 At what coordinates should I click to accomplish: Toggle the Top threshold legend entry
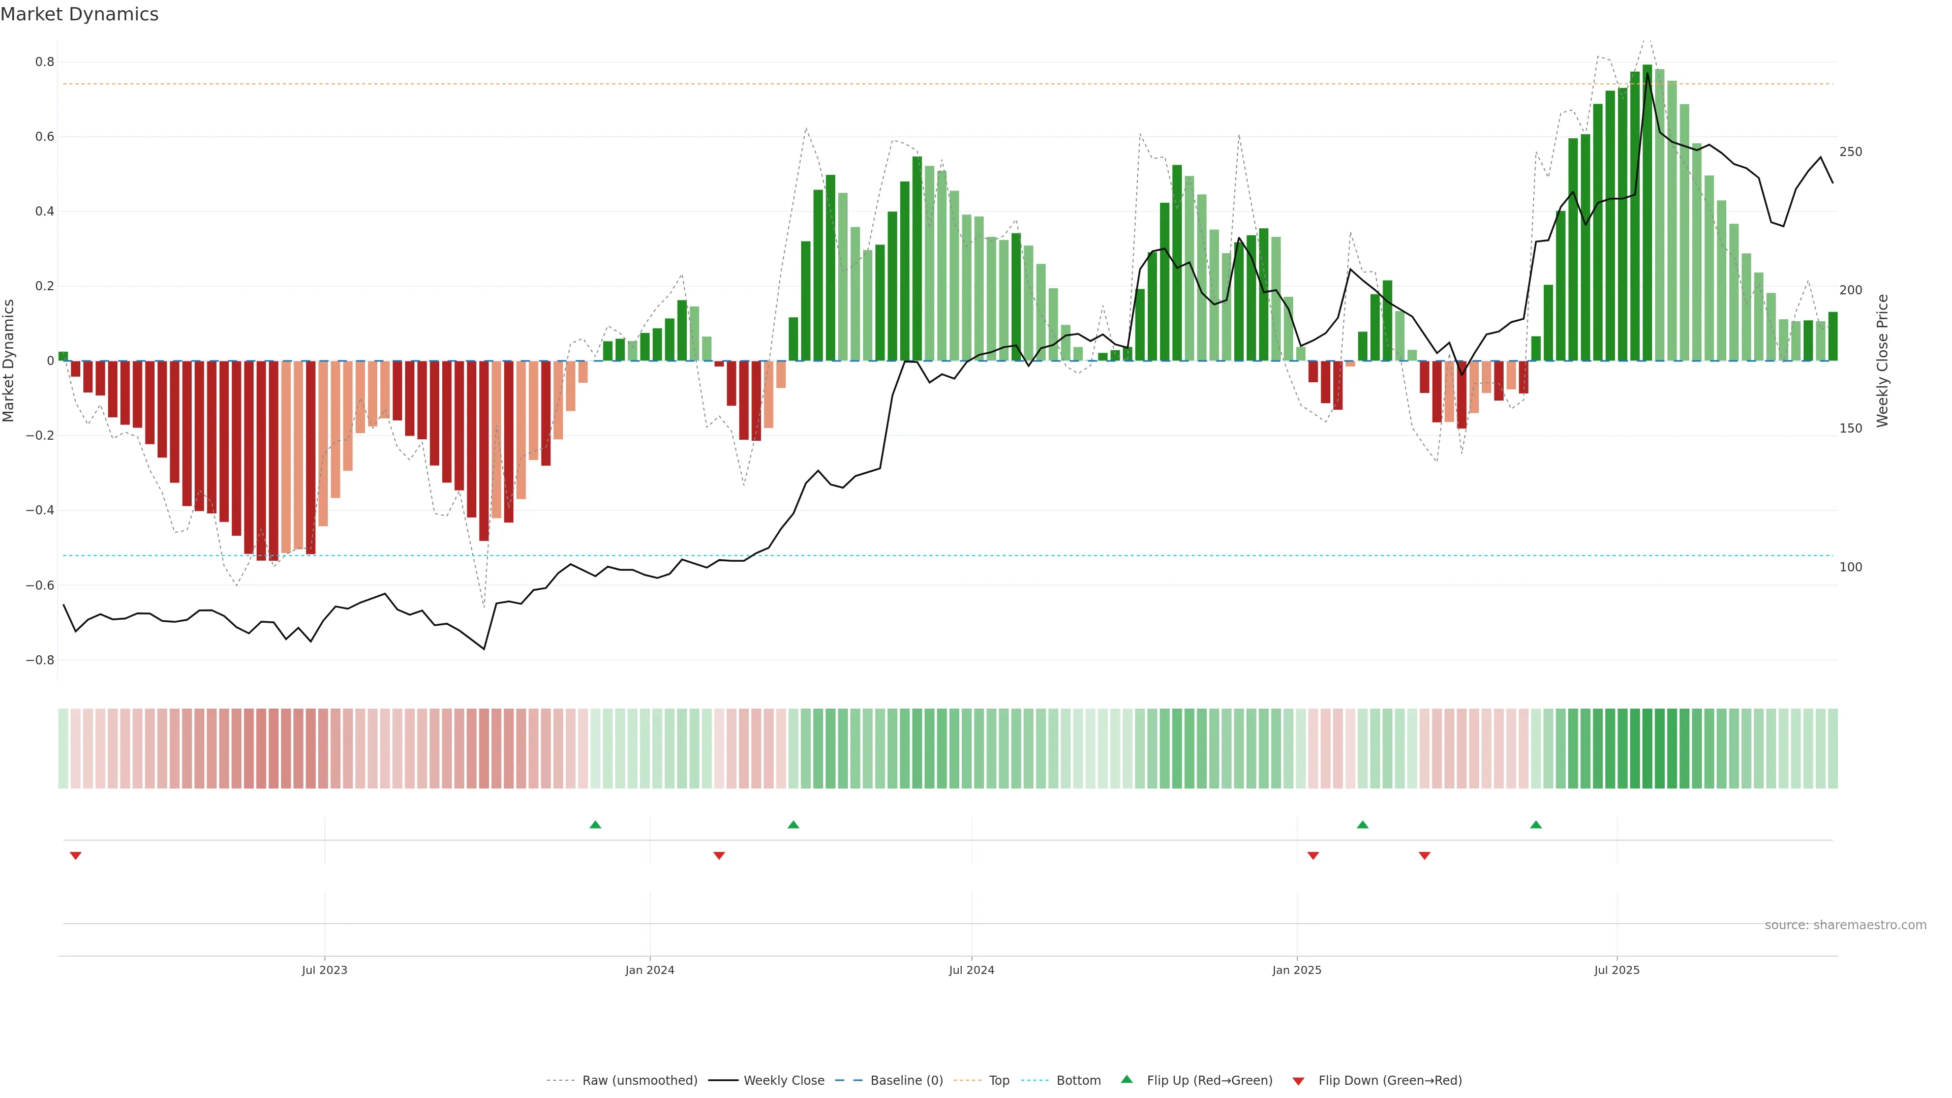999,1080
